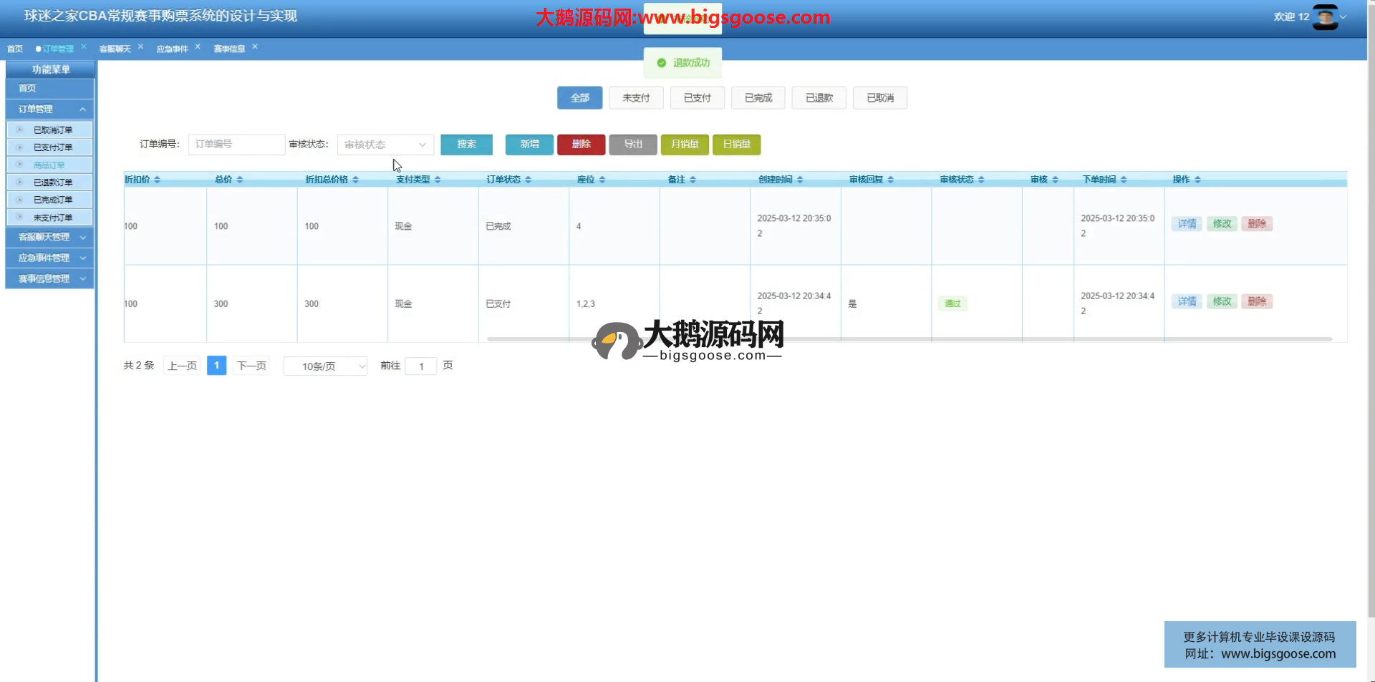Select the 已退款 filter option

(819, 98)
